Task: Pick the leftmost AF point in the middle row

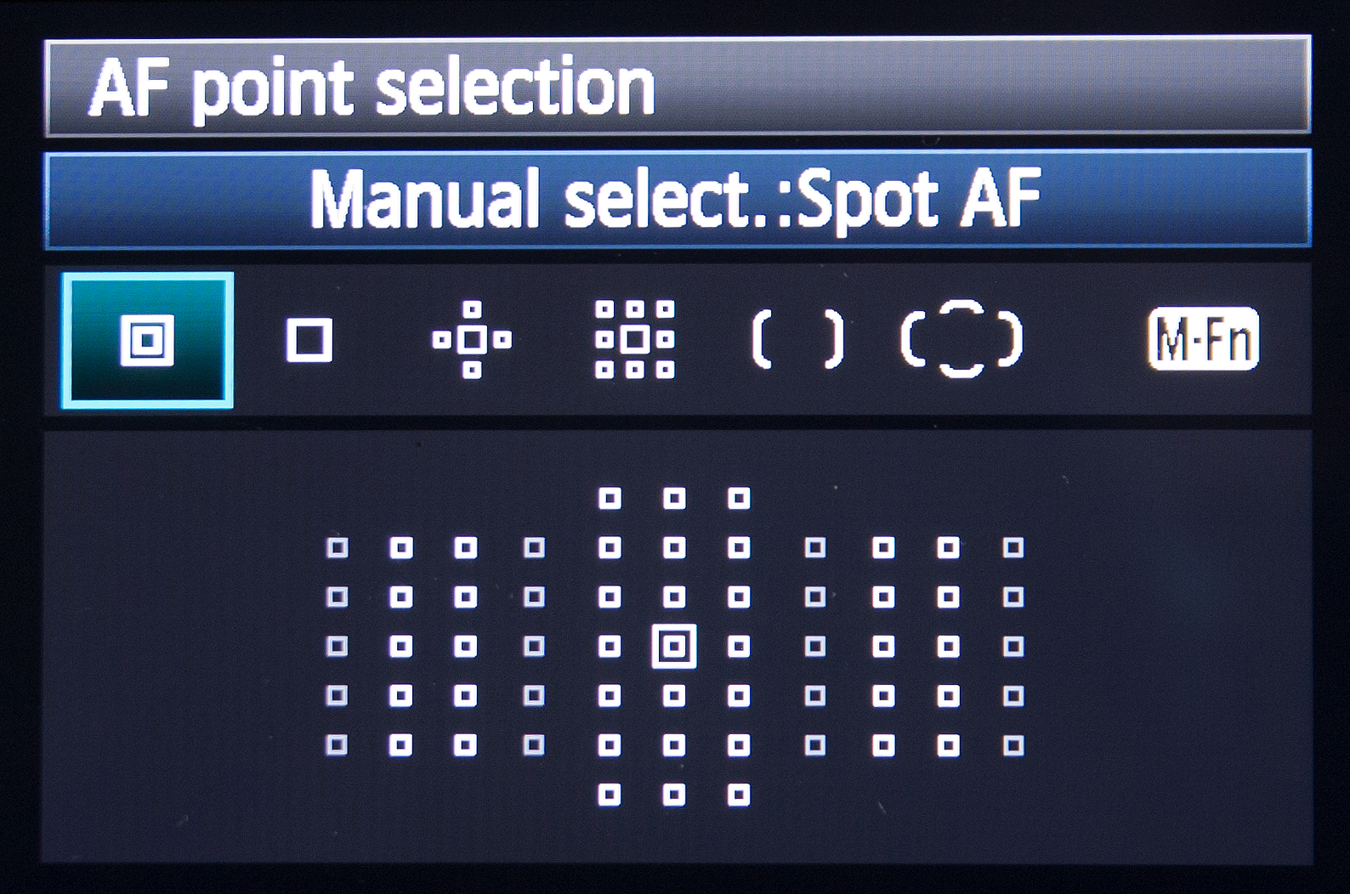Action: tap(337, 647)
